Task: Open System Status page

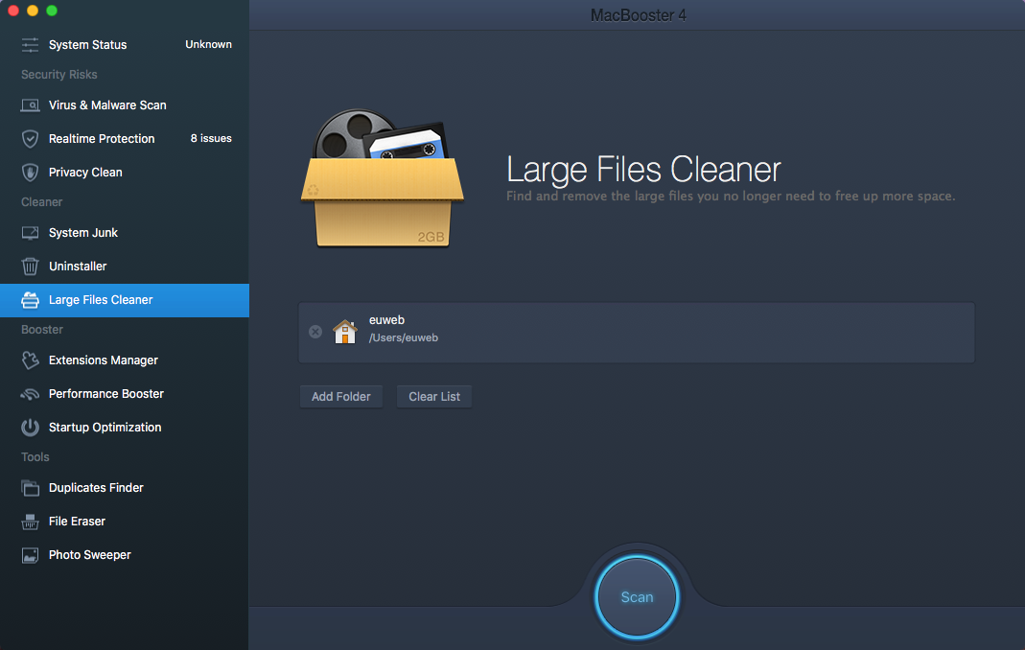Action: tap(125, 44)
